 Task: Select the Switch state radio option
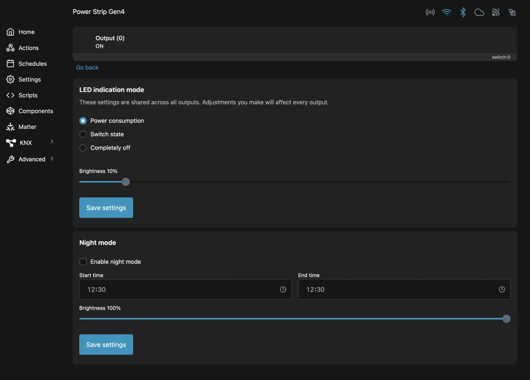(x=83, y=134)
